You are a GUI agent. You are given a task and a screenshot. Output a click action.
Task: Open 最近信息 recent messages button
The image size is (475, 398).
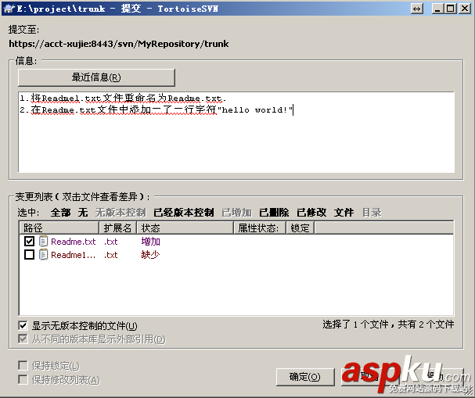[x=96, y=77]
